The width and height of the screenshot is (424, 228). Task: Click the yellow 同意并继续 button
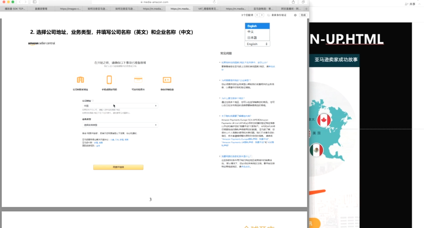point(118,167)
